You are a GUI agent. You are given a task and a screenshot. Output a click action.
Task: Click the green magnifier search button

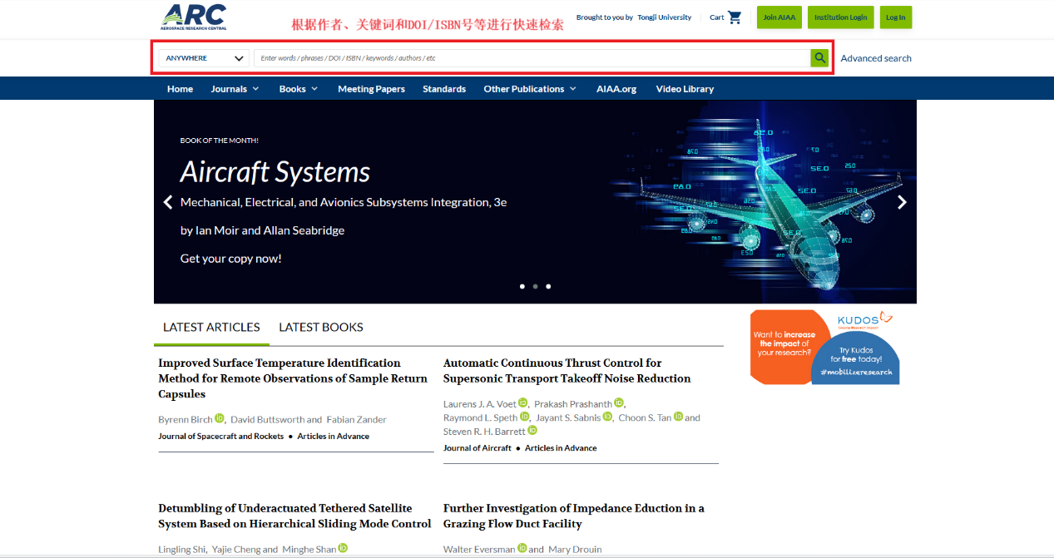pyautogui.click(x=820, y=58)
